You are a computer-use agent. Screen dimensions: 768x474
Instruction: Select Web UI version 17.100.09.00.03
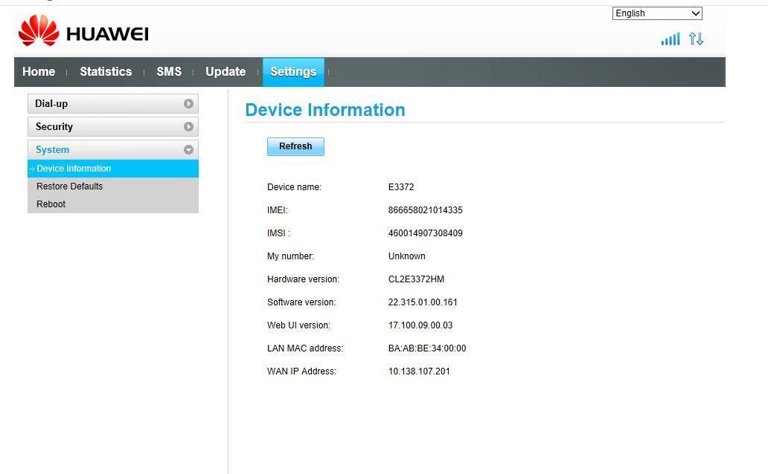pos(420,325)
